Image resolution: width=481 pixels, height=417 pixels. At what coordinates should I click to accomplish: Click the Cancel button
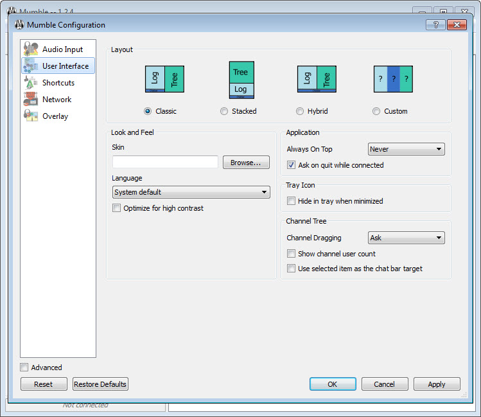tap(385, 384)
